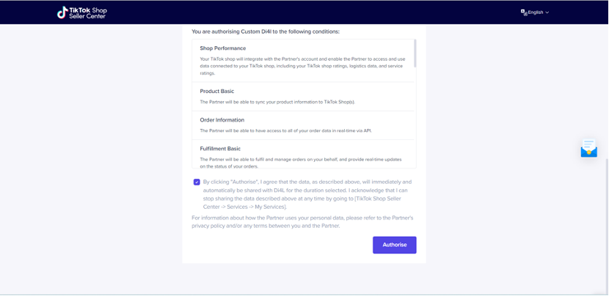Click the fulfil and manage orders description
This screenshot has height=296, width=609.
pyautogui.click(x=301, y=163)
